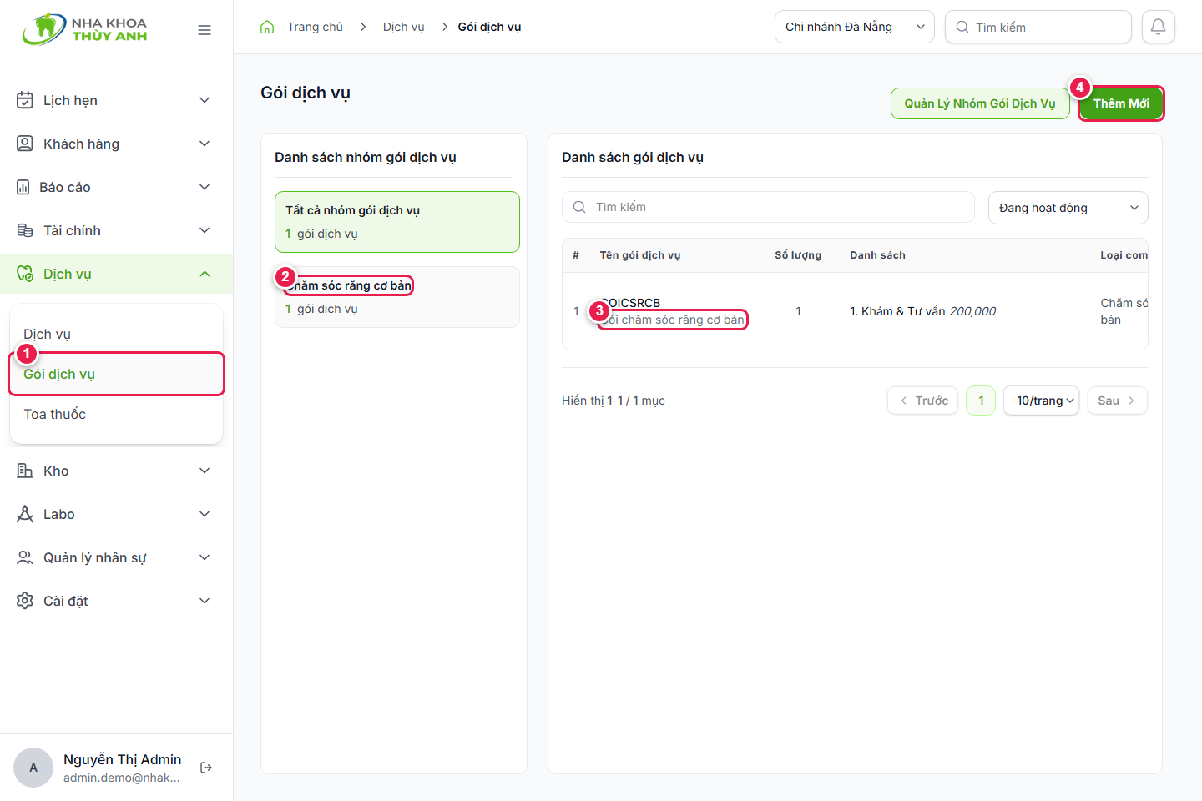
Task: Click the logout icon beside Nguyễn Thị Admin
Action: click(206, 768)
